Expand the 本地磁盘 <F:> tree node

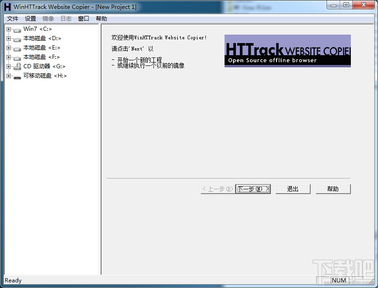[x=9, y=58]
